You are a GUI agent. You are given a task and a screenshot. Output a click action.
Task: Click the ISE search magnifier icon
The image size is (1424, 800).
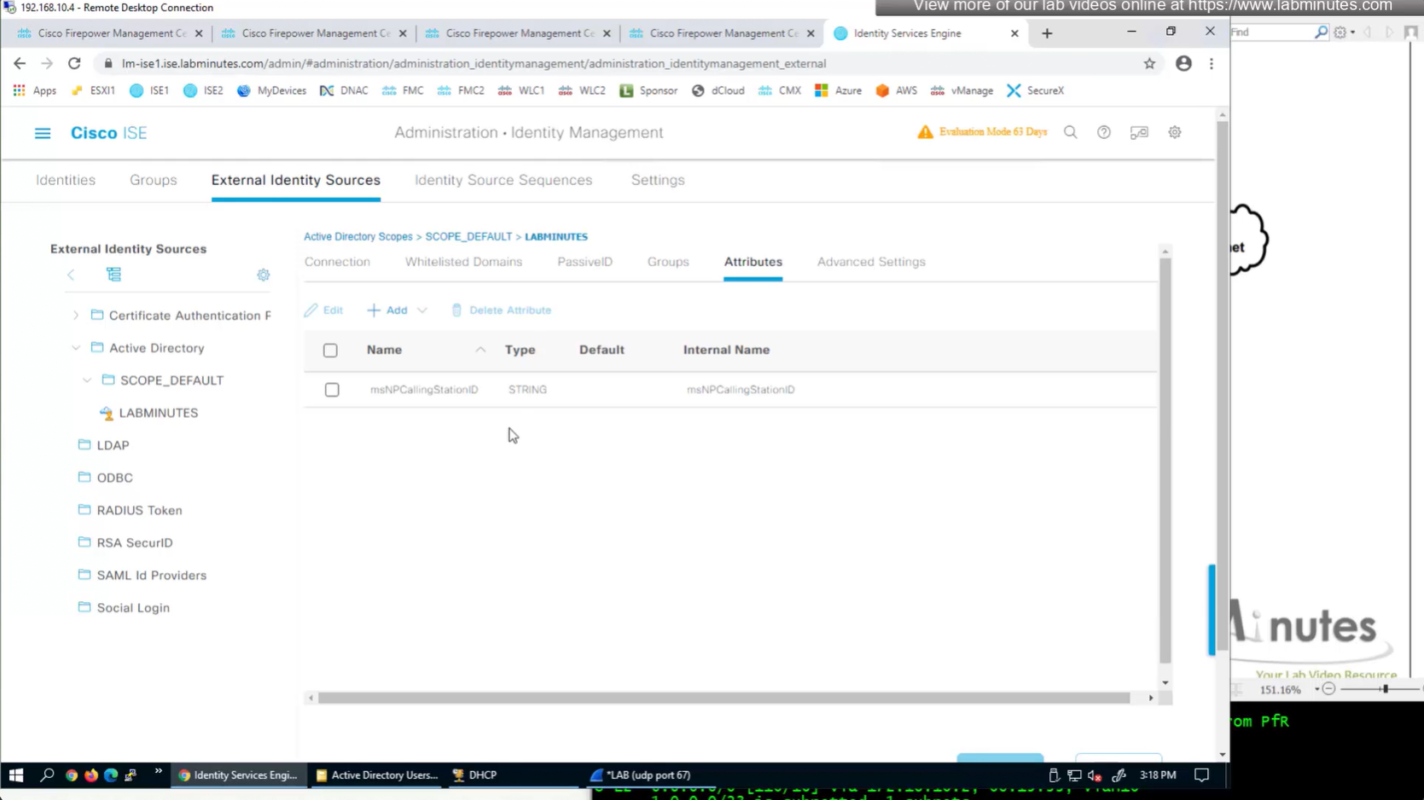[x=1070, y=132]
